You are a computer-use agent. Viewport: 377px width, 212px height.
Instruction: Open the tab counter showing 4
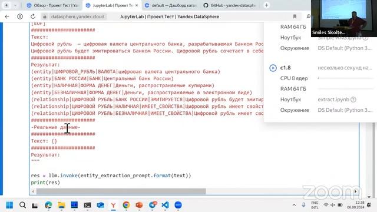[x=6, y=5]
